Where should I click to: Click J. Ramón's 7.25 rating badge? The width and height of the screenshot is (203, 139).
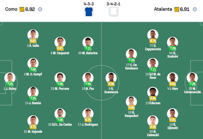(x=33, y=98)
